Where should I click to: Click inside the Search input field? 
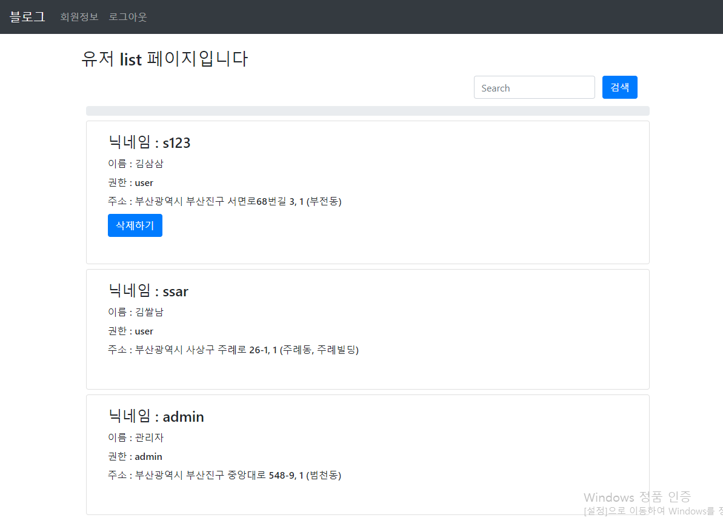pos(534,87)
